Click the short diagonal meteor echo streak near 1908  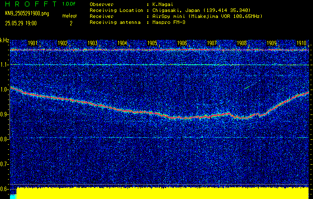[249, 87]
